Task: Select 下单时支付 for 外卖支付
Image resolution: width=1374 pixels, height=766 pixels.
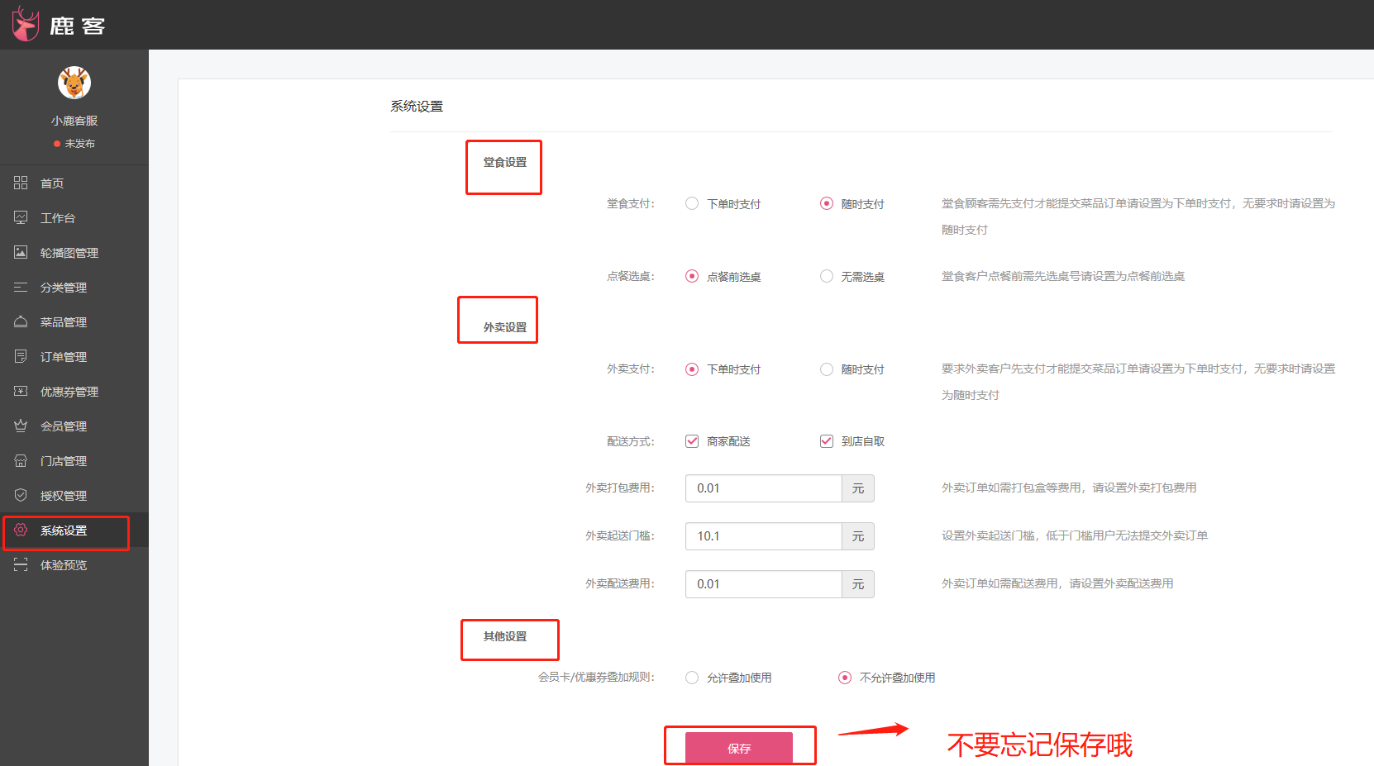Action: click(x=692, y=369)
